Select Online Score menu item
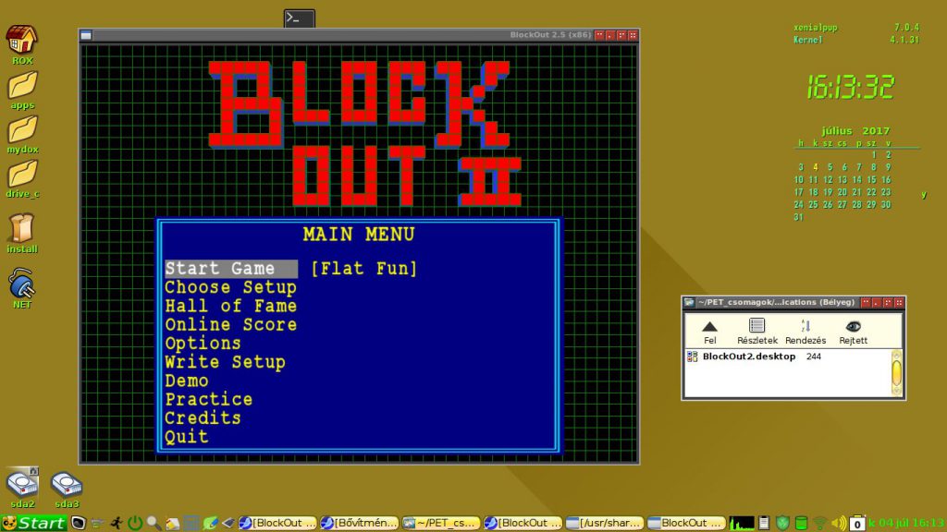 coord(230,325)
